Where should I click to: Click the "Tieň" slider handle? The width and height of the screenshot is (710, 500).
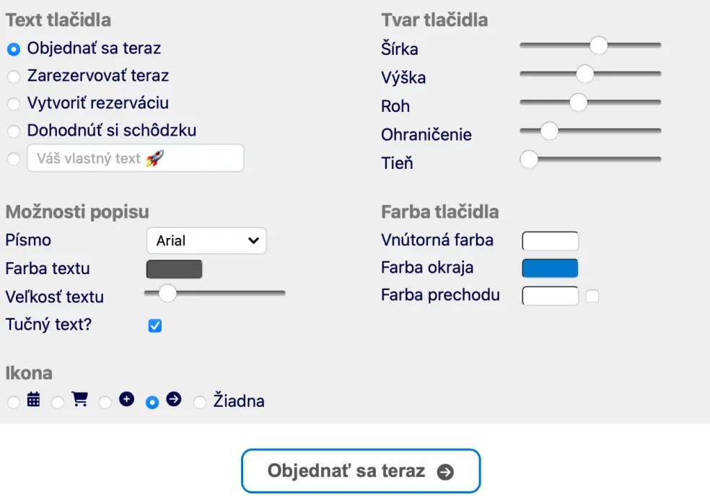(530, 159)
